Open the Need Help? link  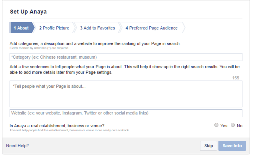(18, 146)
